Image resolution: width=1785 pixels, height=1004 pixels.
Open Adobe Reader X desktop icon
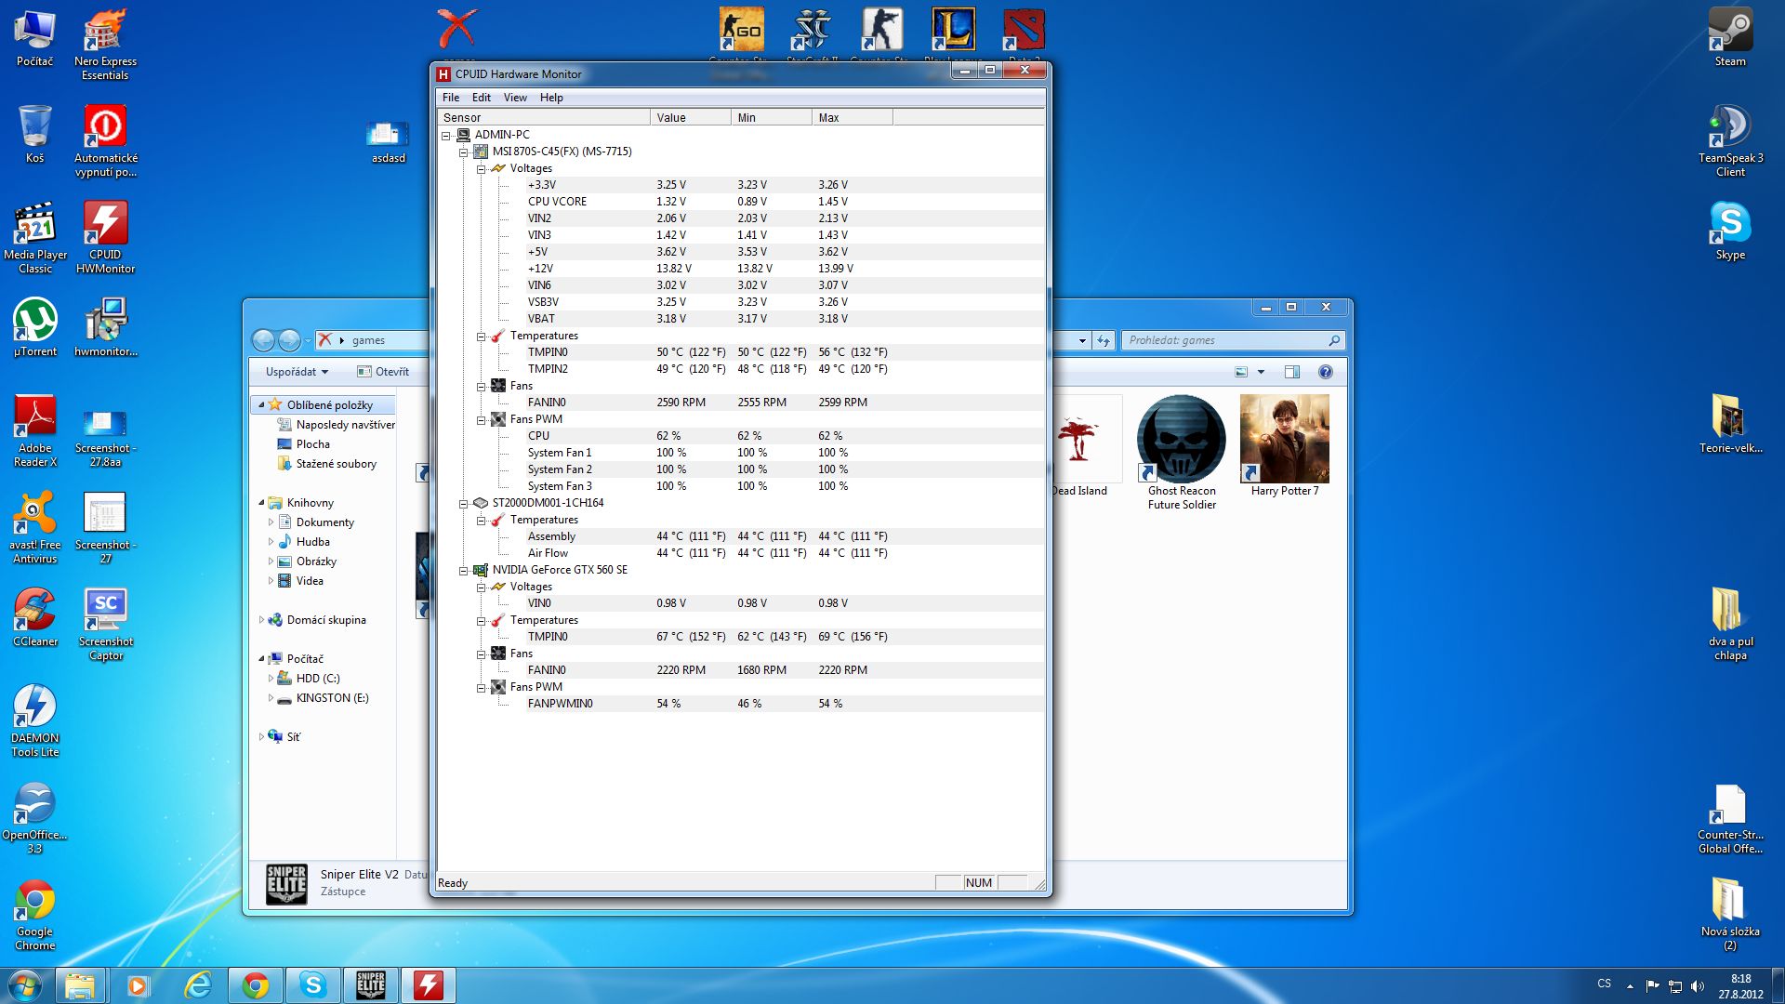pyautogui.click(x=35, y=431)
